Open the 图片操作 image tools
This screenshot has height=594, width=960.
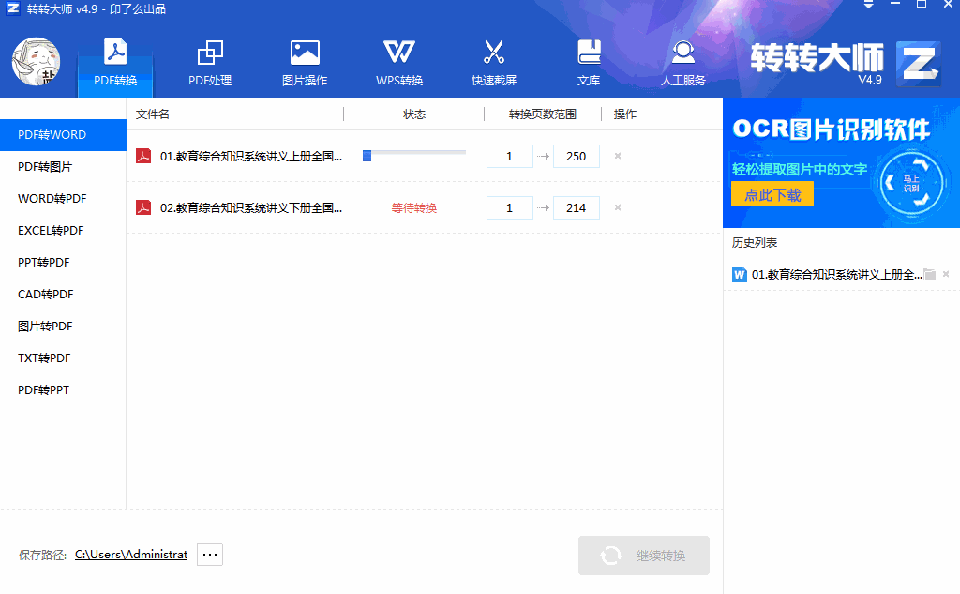[x=305, y=63]
